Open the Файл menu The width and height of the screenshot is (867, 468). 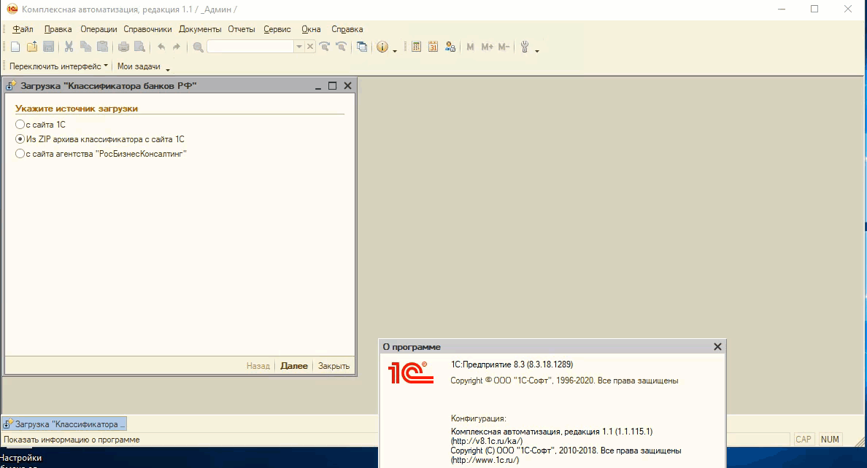tap(23, 29)
